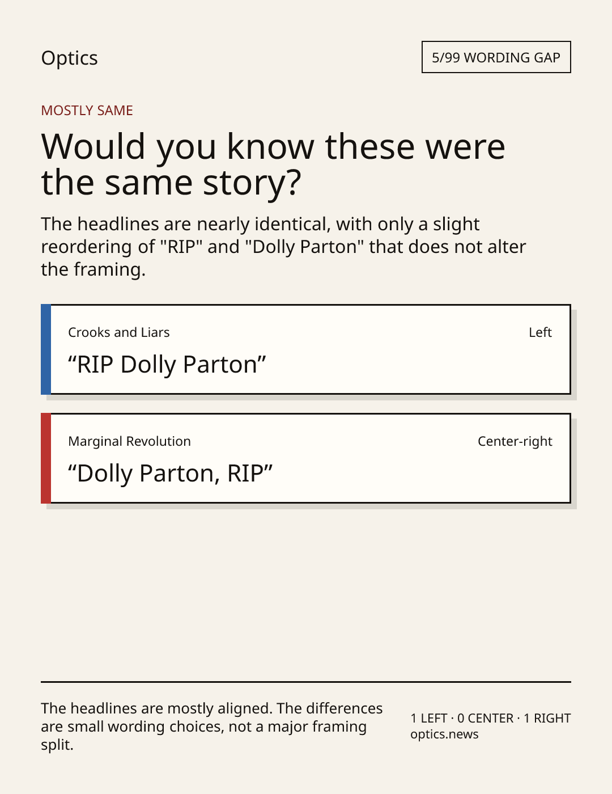Click the "RIP Dolly Parton" headline
612x794 pixels.
[167, 365]
